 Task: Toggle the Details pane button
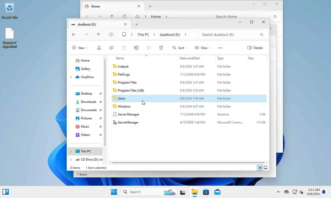[x=255, y=48]
